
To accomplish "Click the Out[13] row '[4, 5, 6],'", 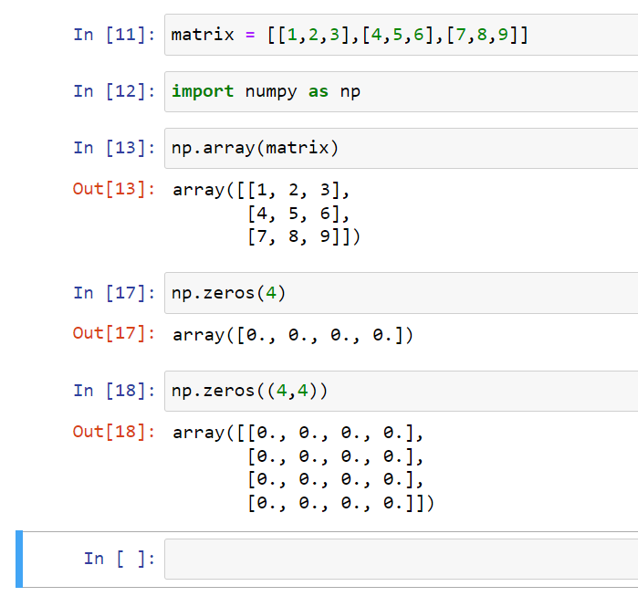I will click(x=298, y=214).
